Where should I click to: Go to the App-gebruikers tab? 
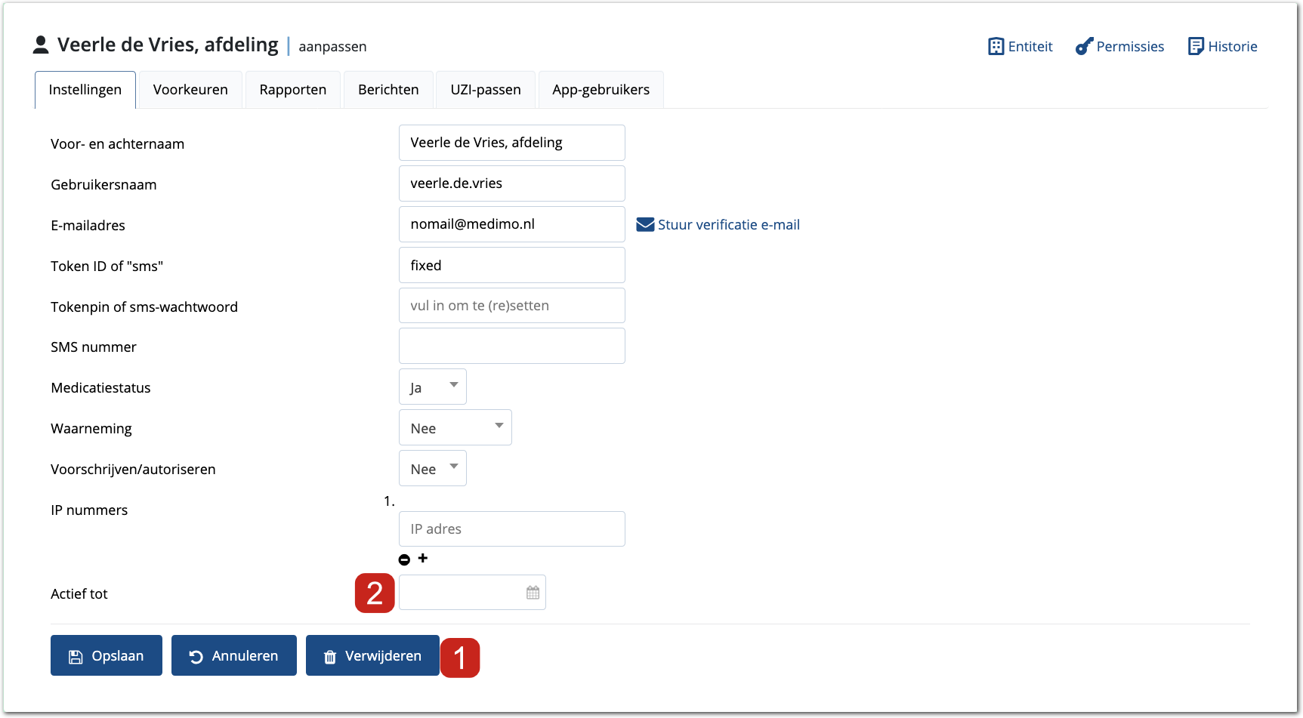click(601, 90)
